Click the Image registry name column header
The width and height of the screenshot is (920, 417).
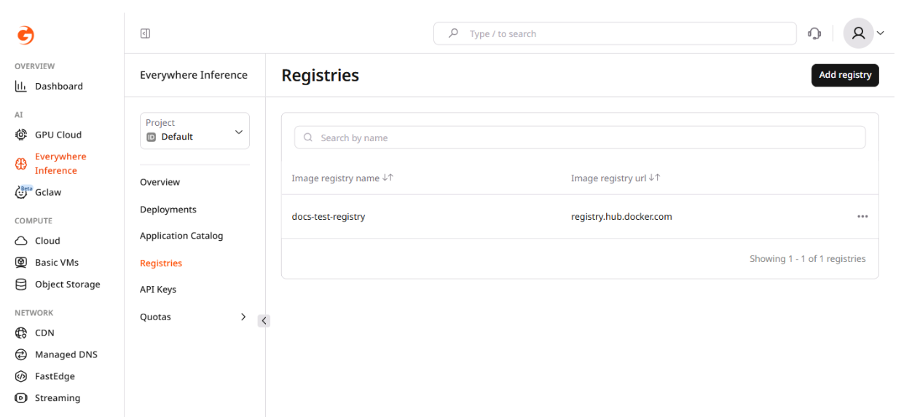tap(335, 178)
